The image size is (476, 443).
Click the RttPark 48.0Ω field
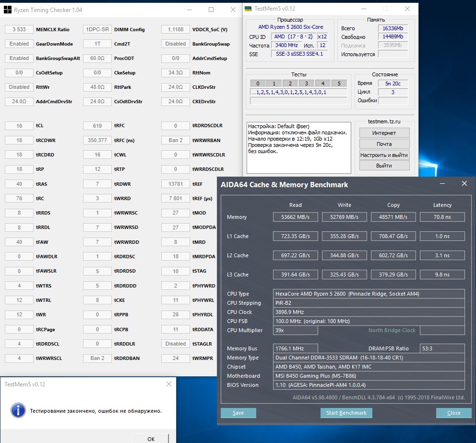[x=97, y=87]
